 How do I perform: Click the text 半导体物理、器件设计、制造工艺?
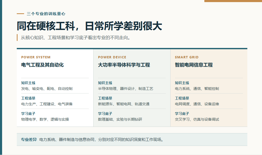tap(125, 89)
